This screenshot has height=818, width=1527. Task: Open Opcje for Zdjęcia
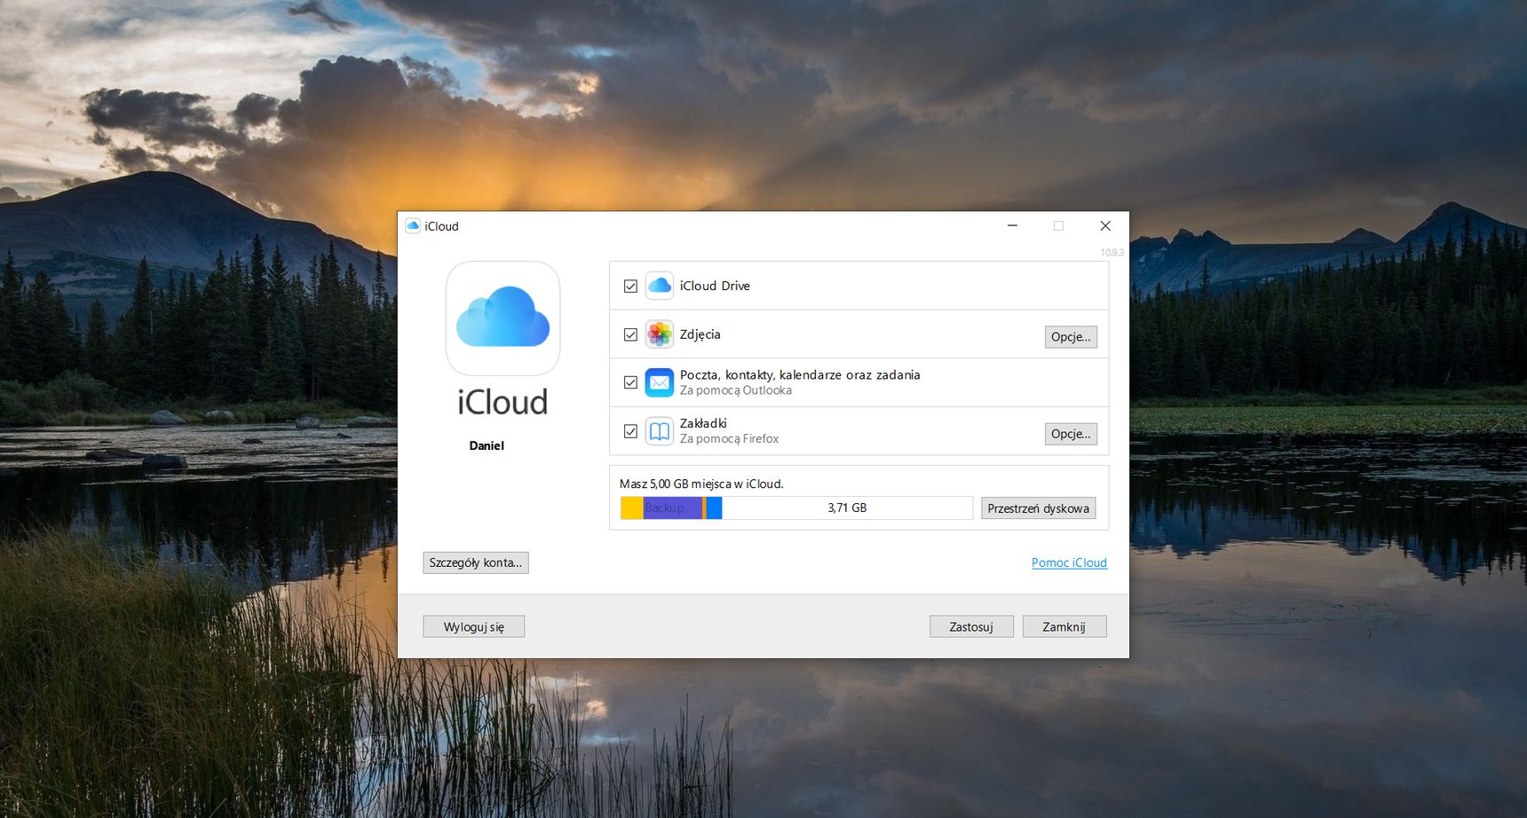click(1071, 337)
